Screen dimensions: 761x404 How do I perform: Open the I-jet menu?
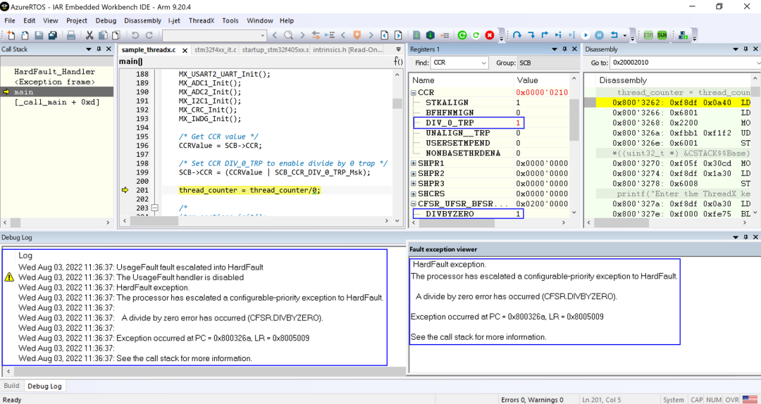[175, 21]
